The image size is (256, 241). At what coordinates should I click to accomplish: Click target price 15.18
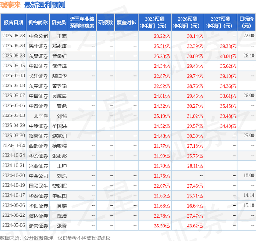click(249, 205)
